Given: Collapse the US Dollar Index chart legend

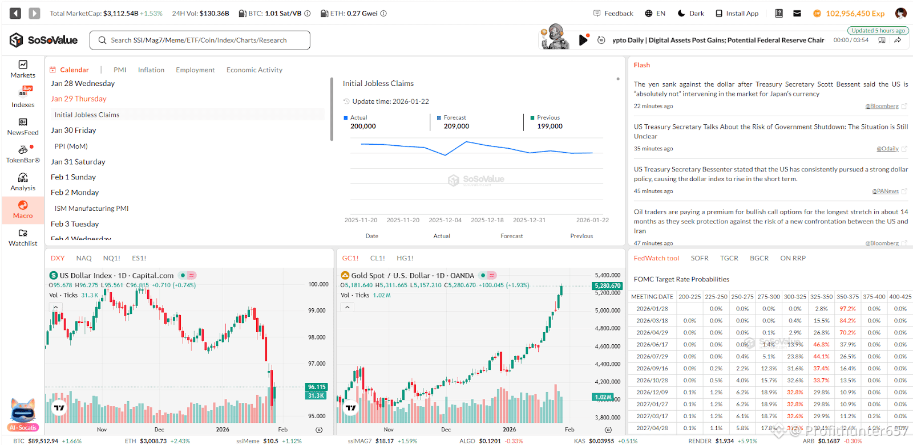Looking at the screenshot, I should [55, 307].
